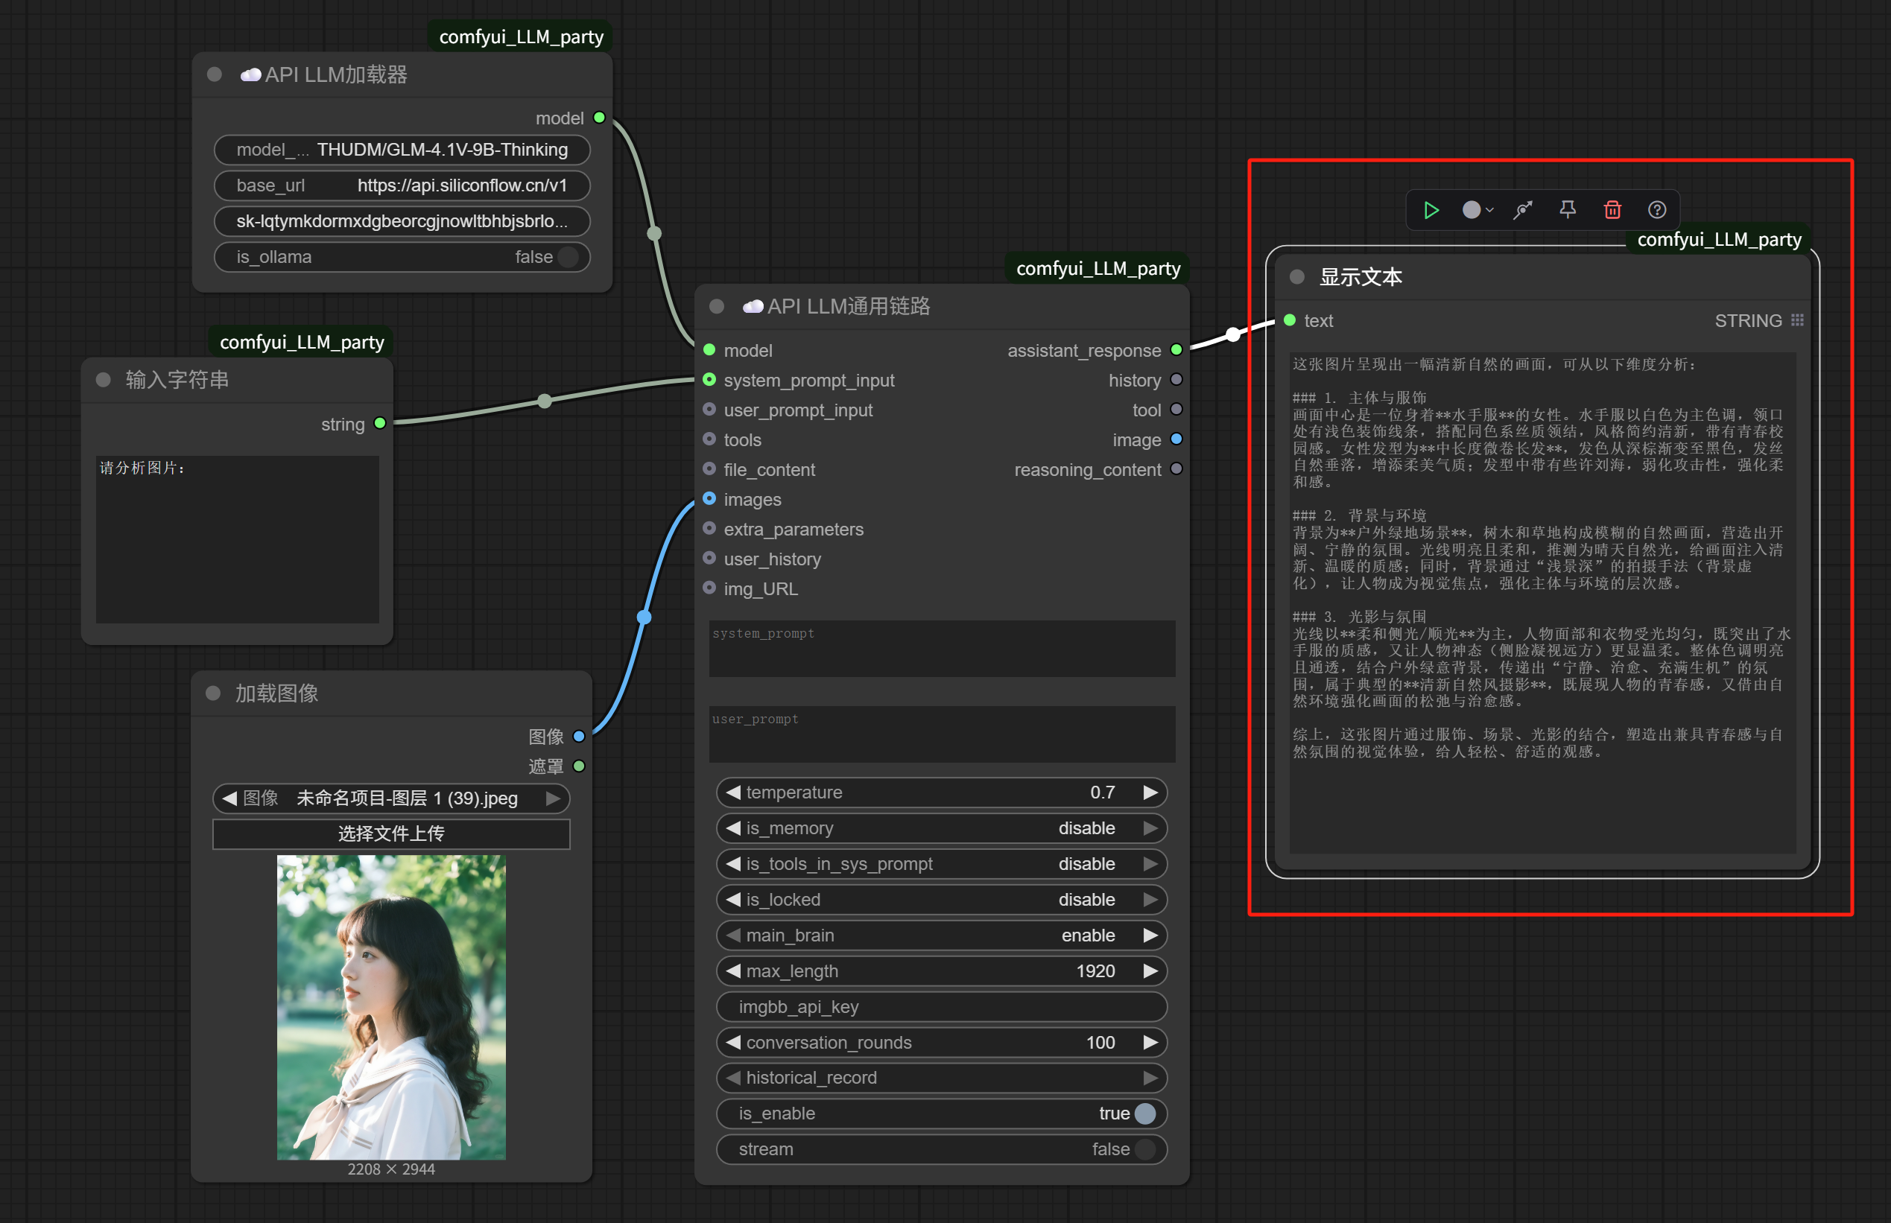The width and height of the screenshot is (1891, 1223).
Task: Click the STRING output grid icon
Action: [x=1797, y=320]
